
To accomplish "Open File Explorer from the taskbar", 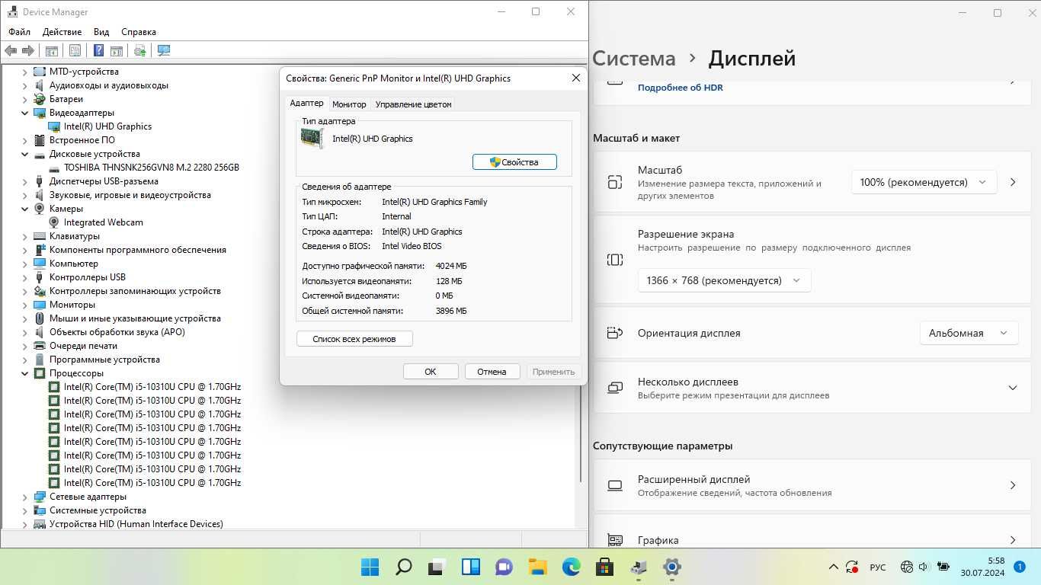I will pyautogui.click(x=537, y=567).
